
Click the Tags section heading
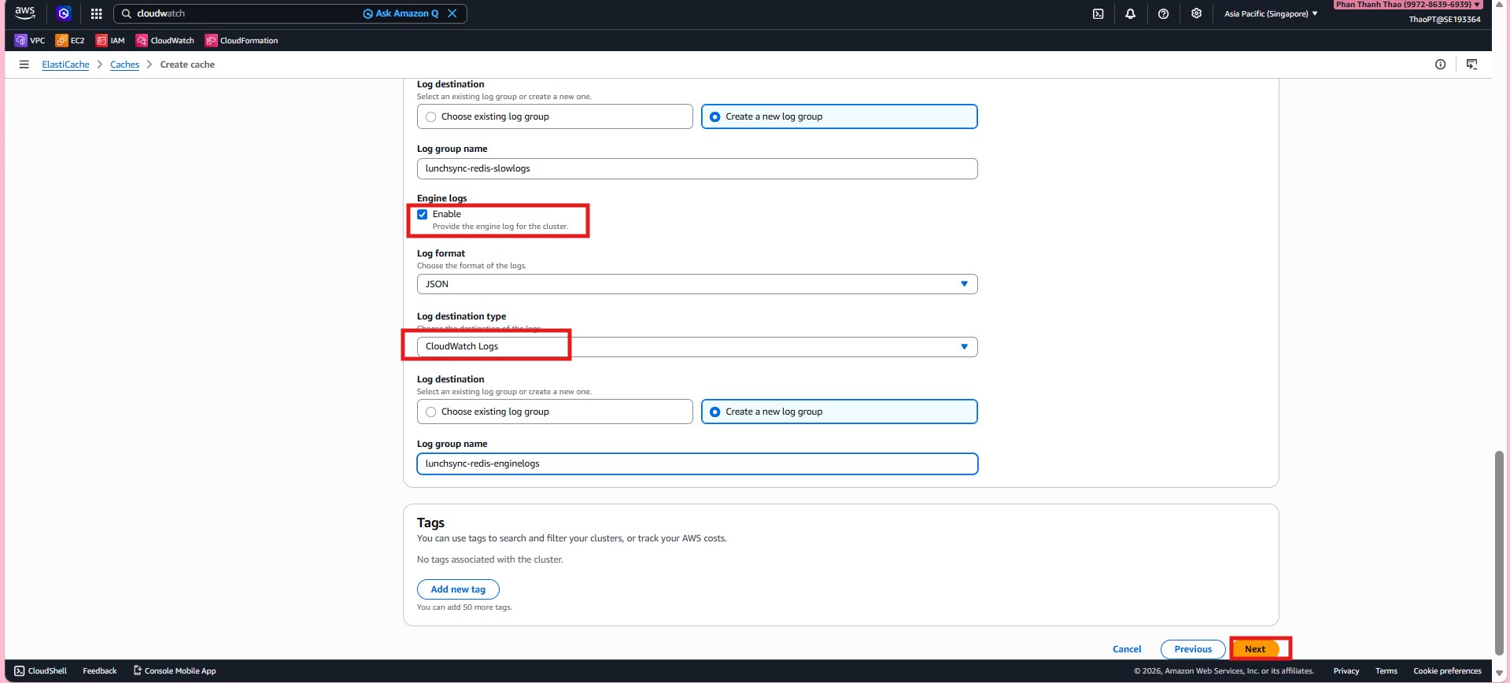click(430, 522)
